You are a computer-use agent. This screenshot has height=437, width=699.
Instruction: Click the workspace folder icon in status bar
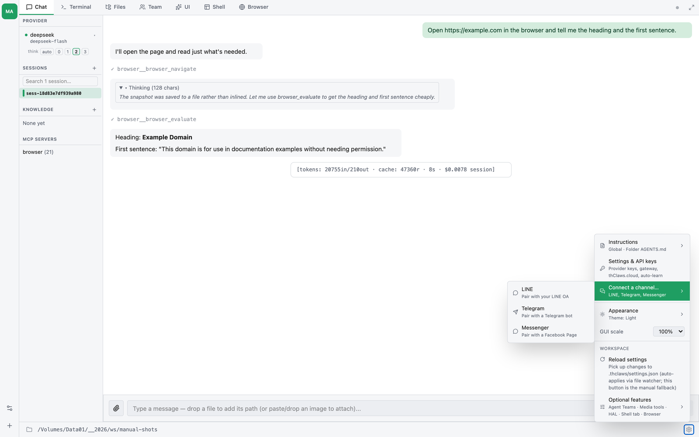point(29,430)
